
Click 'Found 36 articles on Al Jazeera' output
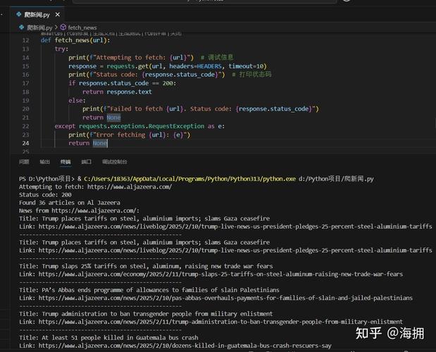[x=70, y=203]
